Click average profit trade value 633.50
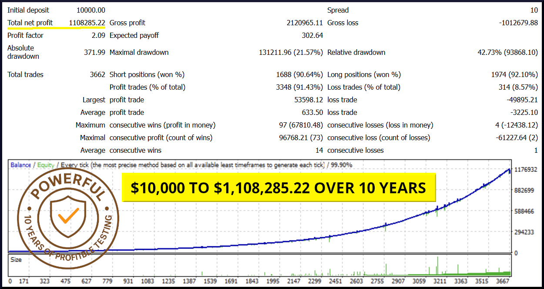Screen dimensions: 544x289 click(x=312, y=112)
